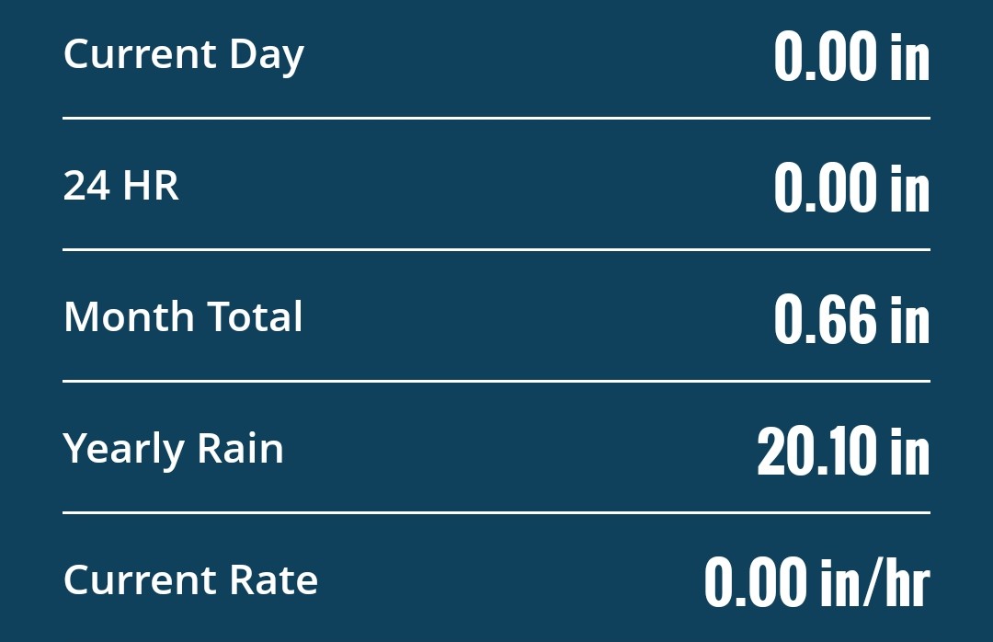Click the Current Day label

click(x=184, y=56)
